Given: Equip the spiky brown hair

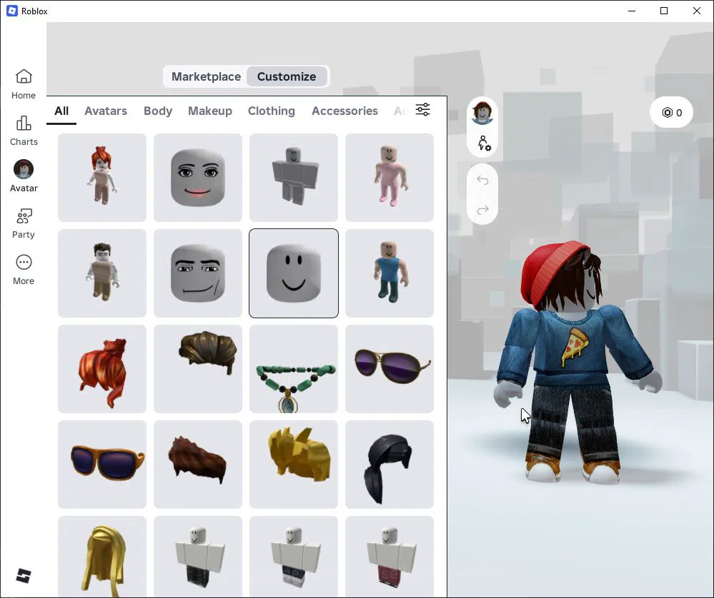Looking at the screenshot, I should tap(198, 465).
